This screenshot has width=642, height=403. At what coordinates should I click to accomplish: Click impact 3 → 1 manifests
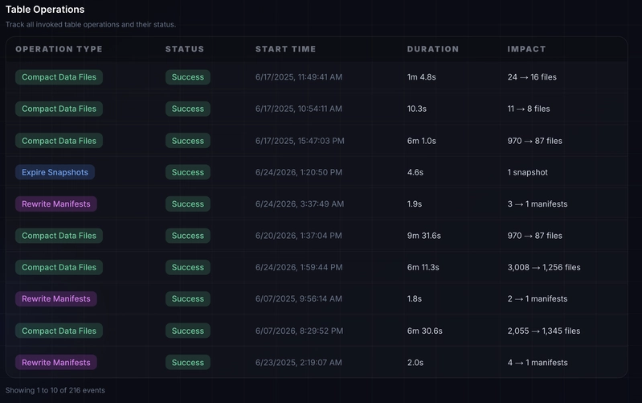pos(538,204)
